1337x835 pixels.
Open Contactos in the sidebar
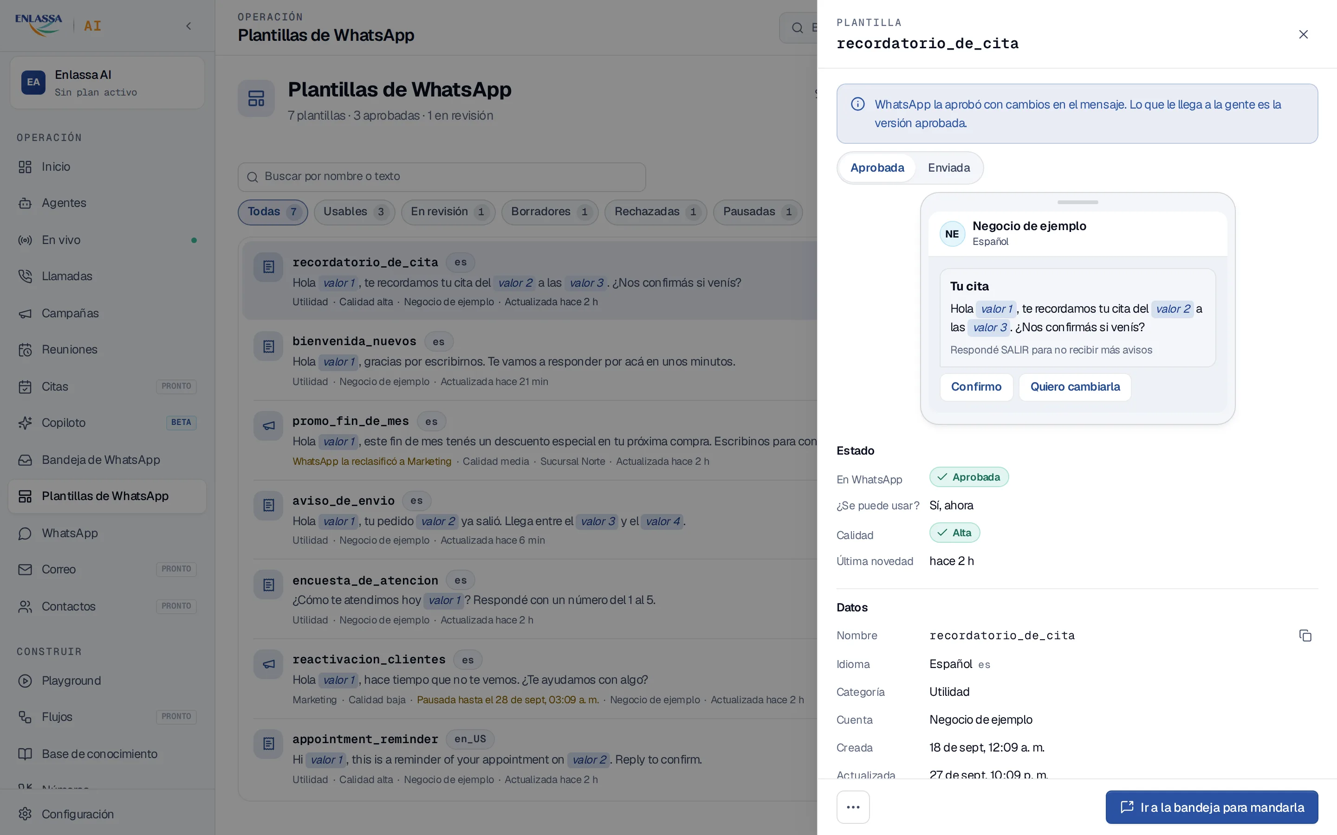[107, 606]
